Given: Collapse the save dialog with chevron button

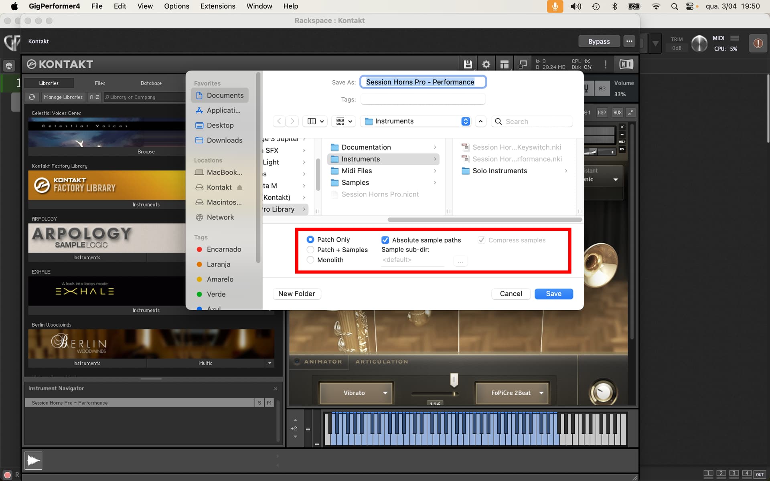Looking at the screenshot, I should click(480, 121).
